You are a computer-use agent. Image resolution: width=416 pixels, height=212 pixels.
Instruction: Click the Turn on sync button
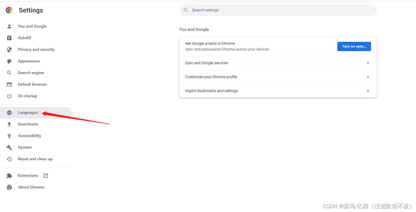pyautogui.click(x=354, y=46)
